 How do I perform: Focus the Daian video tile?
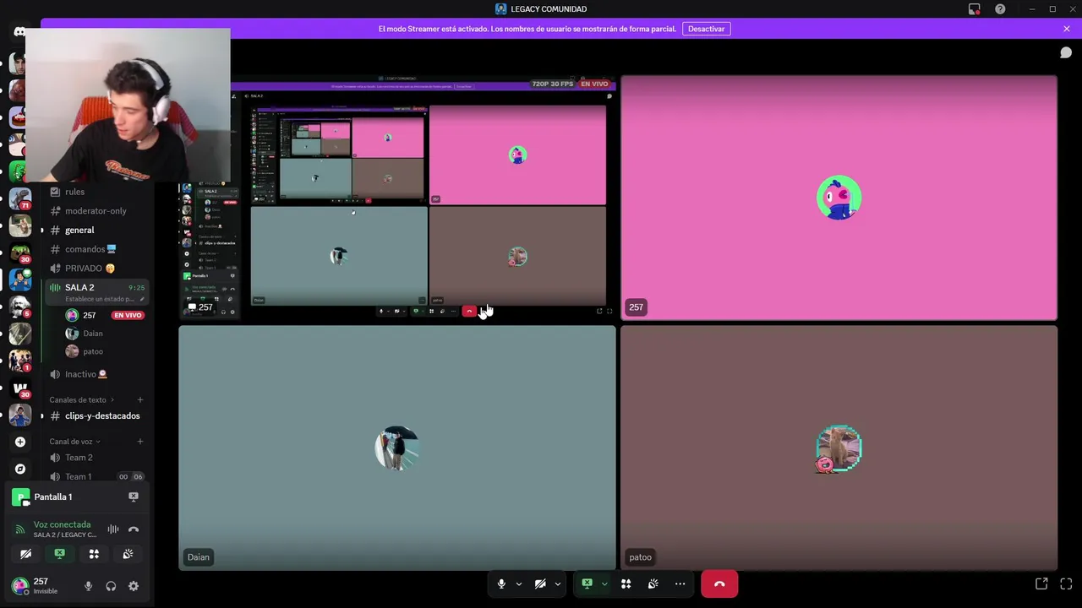(x=397, y=448)
